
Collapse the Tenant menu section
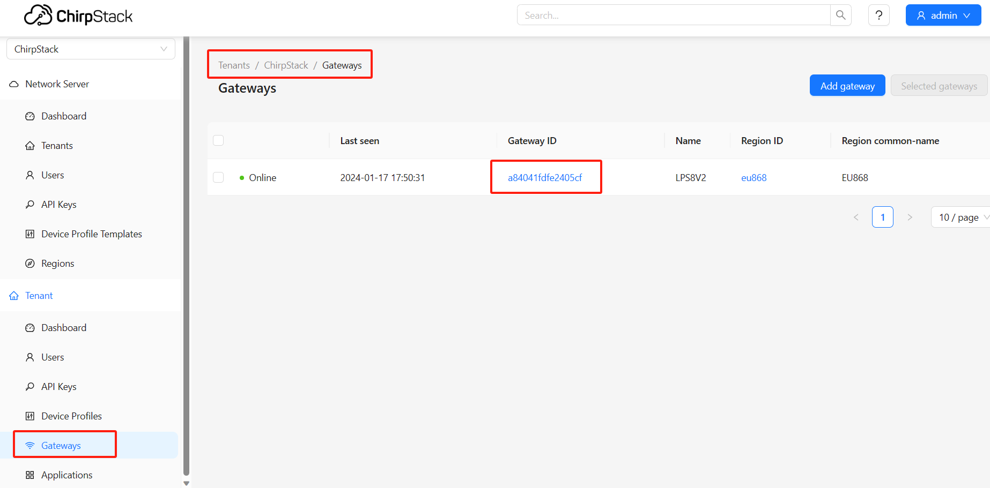pos(91,296)
